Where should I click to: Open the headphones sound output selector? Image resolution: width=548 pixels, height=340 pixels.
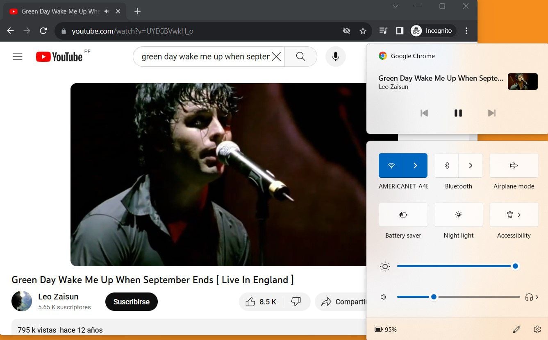click(532, 297)
